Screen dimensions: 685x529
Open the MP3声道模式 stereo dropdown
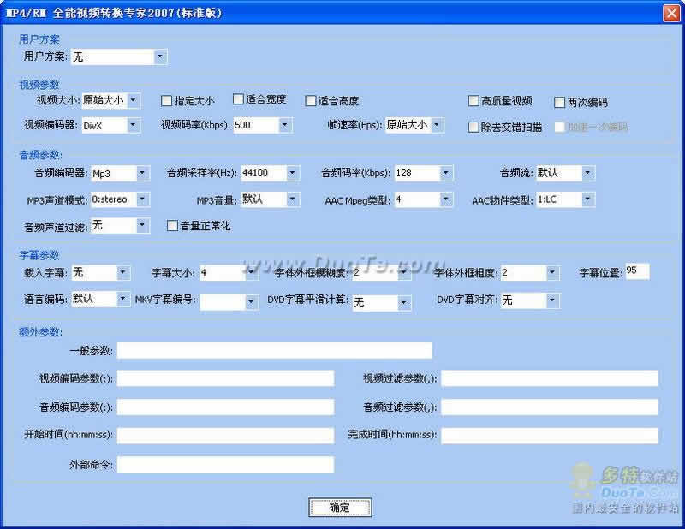pyautogui.click(x=121, y=199)
